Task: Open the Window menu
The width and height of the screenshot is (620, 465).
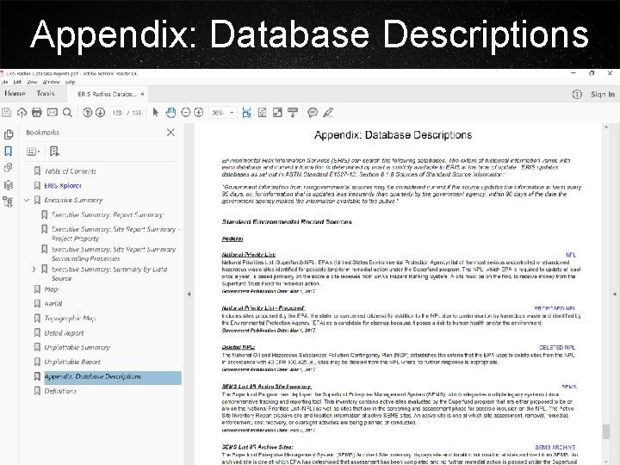Action: click(51, 82)
